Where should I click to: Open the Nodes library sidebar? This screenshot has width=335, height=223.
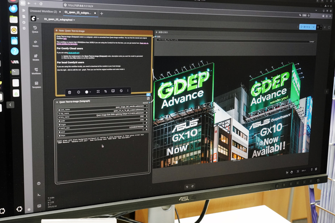pyautogui.click(x=36, y=44)
